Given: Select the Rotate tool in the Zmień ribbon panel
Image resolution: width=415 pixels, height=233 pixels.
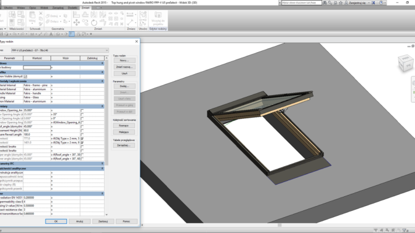Looking at the screenshot, I should click(x=94, y=23).
